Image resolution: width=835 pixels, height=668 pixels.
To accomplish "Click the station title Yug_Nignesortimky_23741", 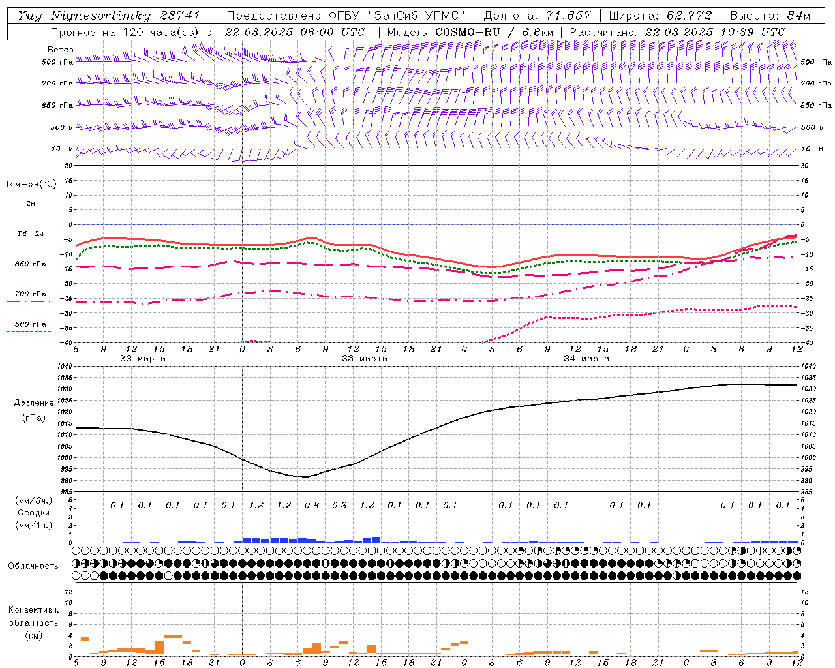I will point(109,16).
